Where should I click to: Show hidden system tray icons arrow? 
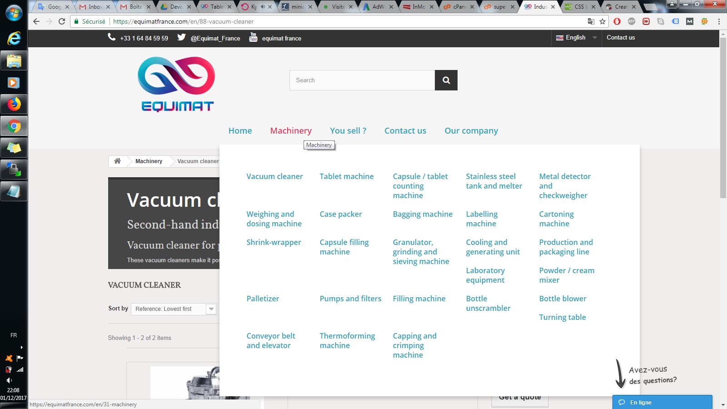[21, 347]
